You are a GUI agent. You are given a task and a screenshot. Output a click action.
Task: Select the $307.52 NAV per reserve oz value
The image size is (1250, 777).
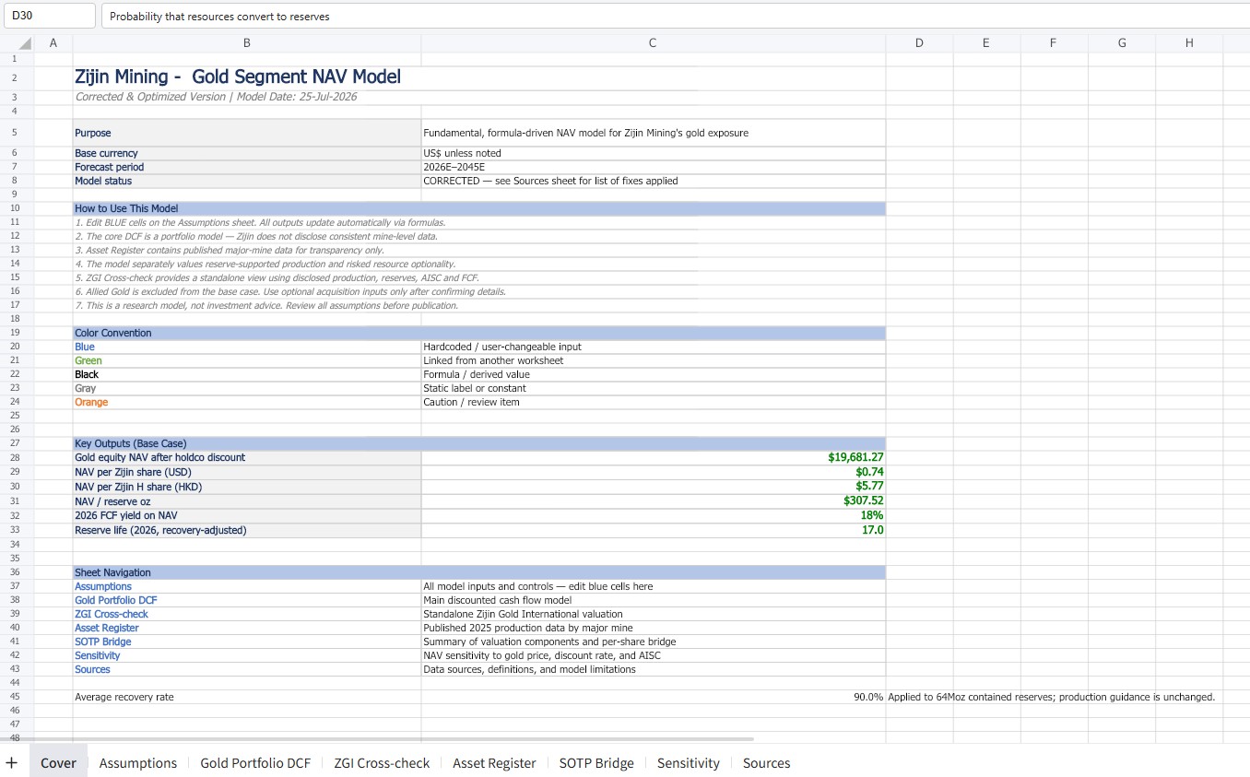[653, 500]
